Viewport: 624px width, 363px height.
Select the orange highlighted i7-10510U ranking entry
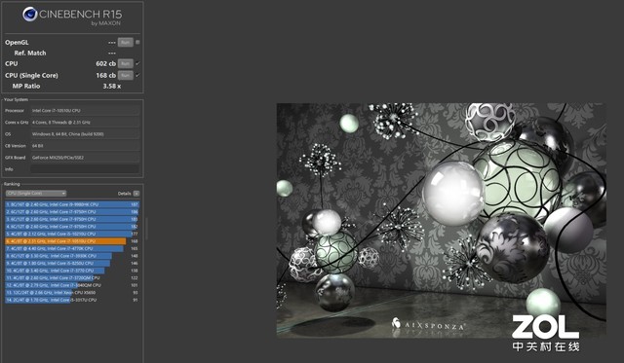(x=72, y=241)
